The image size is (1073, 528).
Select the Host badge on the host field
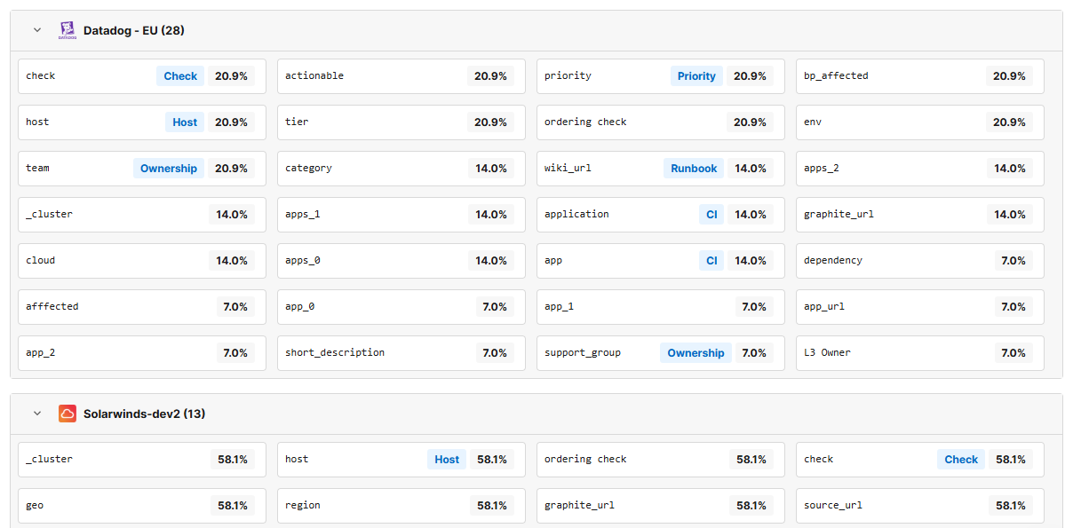184,122
